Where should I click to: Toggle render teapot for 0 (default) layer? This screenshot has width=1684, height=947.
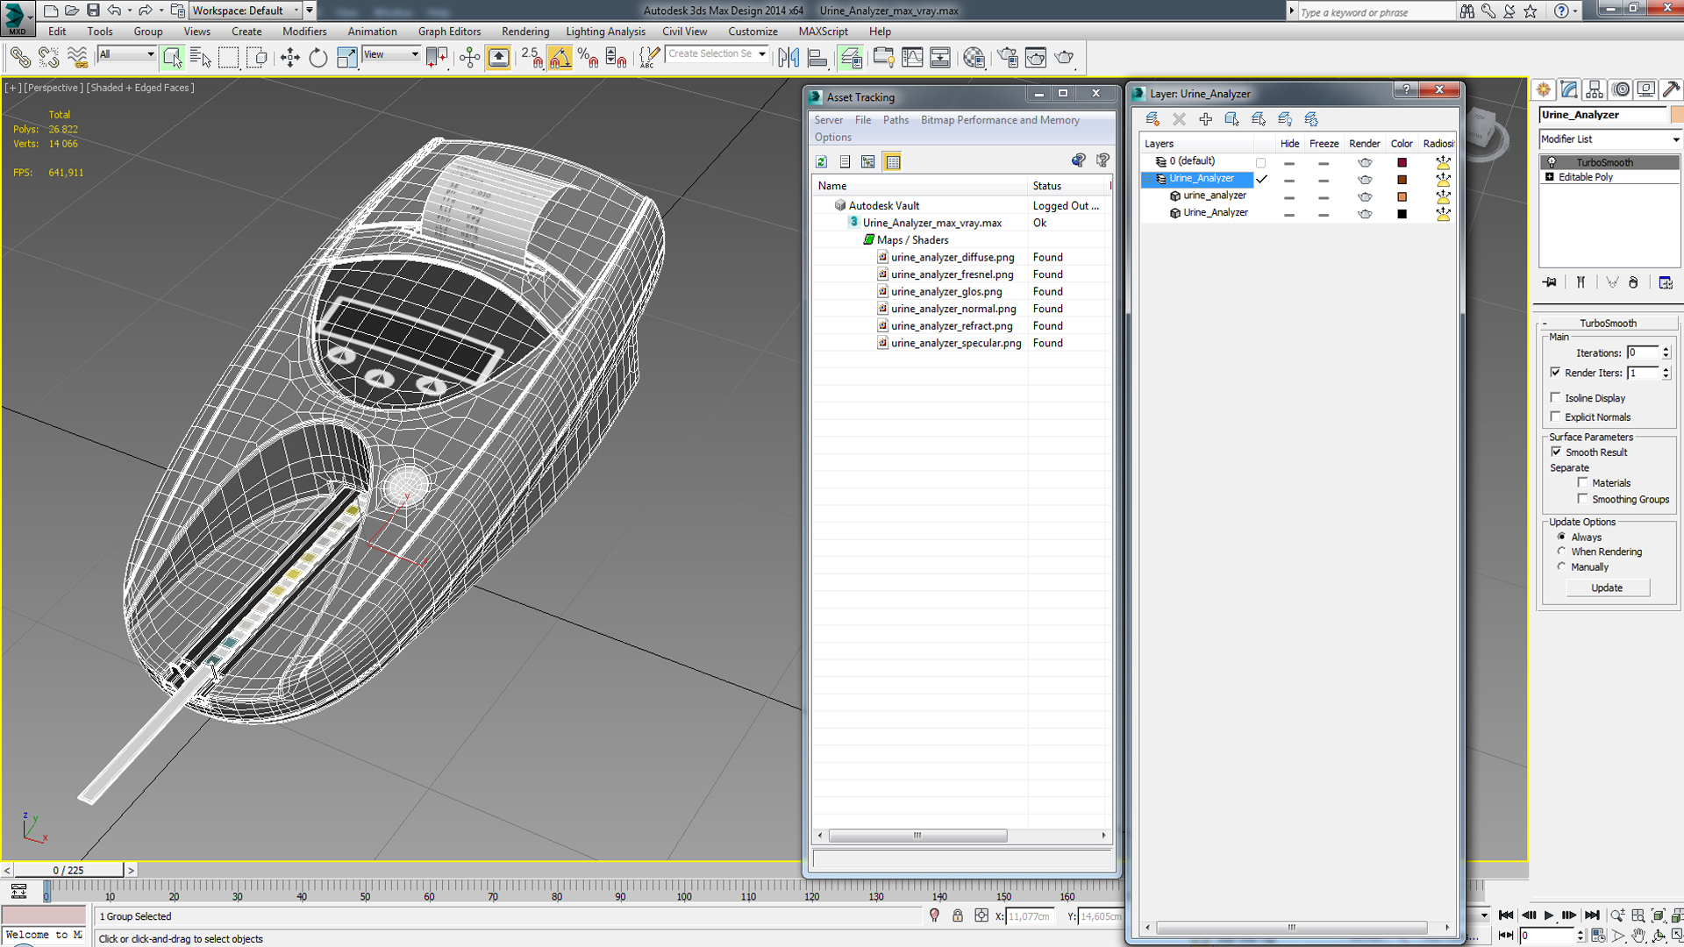(1365, 162)
